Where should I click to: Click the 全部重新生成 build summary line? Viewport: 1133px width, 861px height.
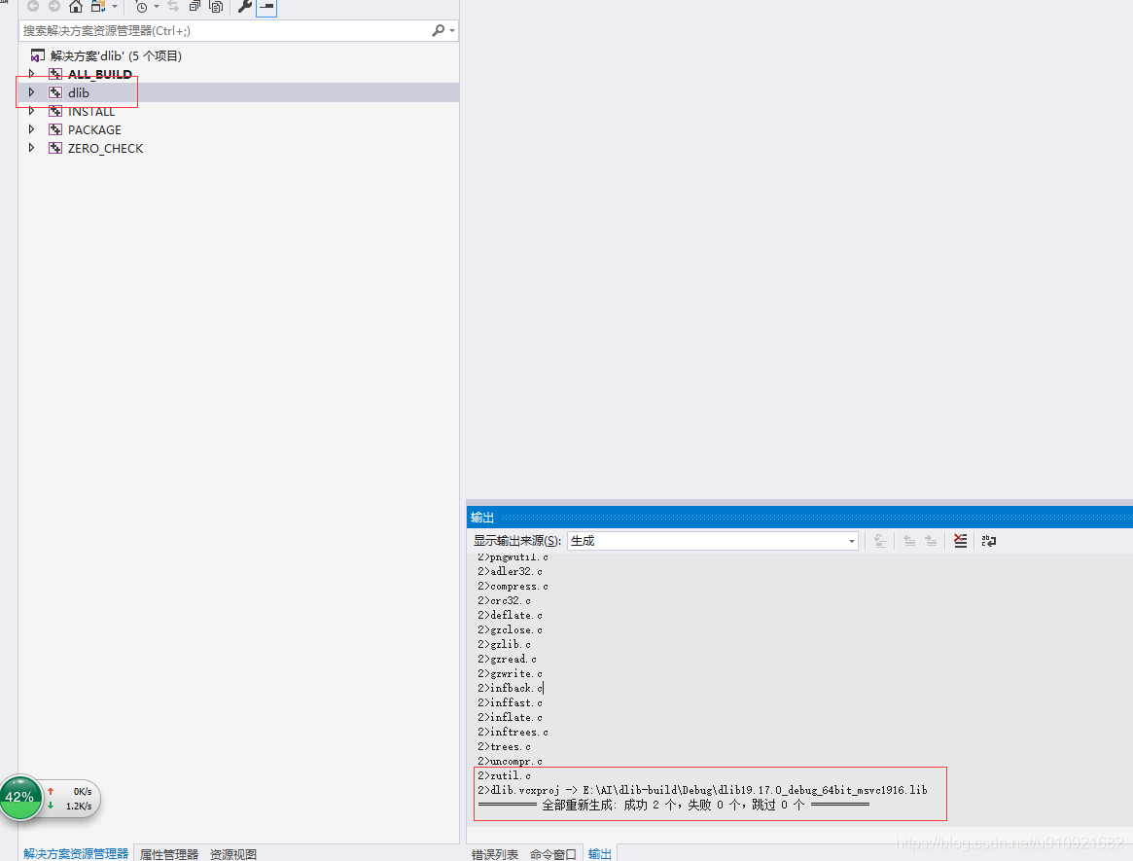pyautogui.click(x=673, y=805)
